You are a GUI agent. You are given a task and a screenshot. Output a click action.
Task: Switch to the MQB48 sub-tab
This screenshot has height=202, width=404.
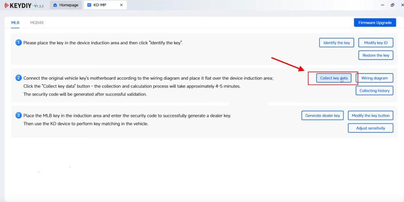(x=37, y=23)
